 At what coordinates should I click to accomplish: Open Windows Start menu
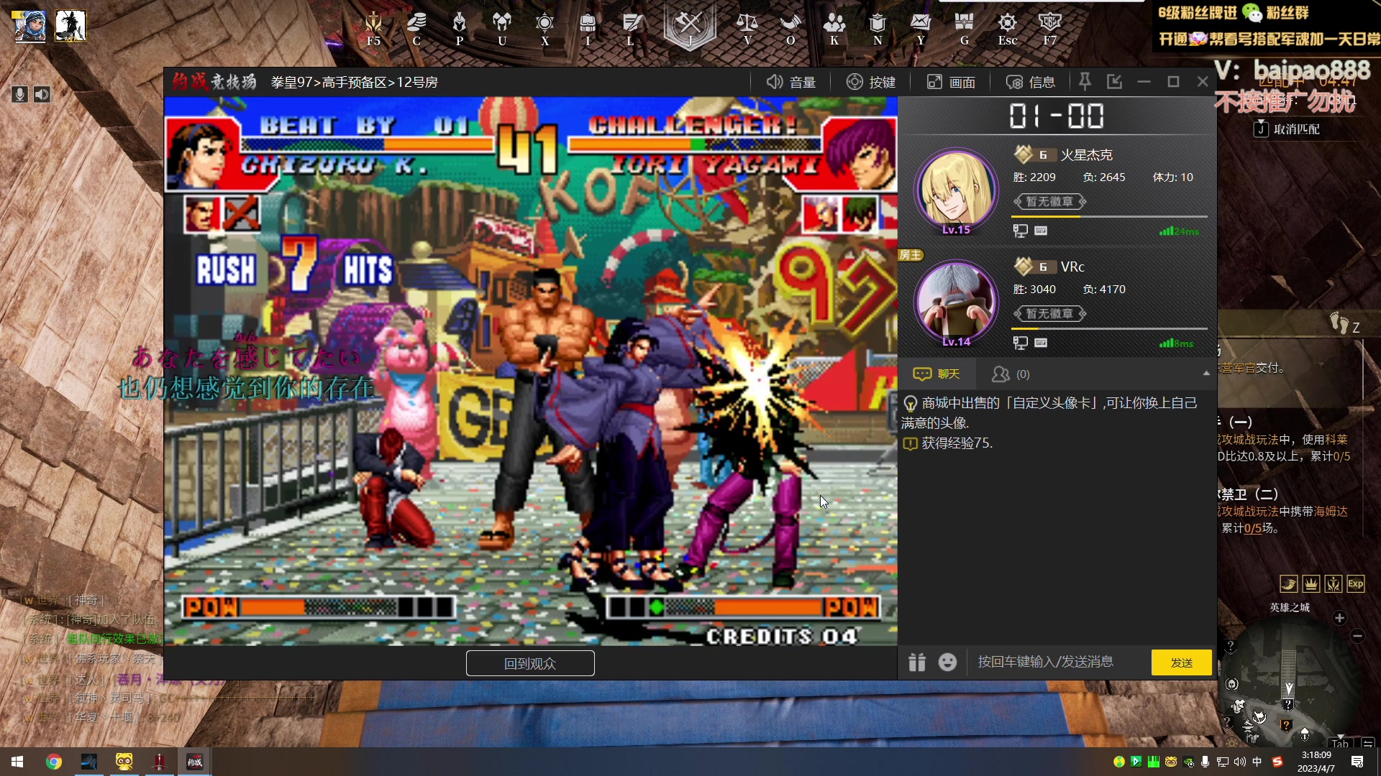click(x=17, y=762)
